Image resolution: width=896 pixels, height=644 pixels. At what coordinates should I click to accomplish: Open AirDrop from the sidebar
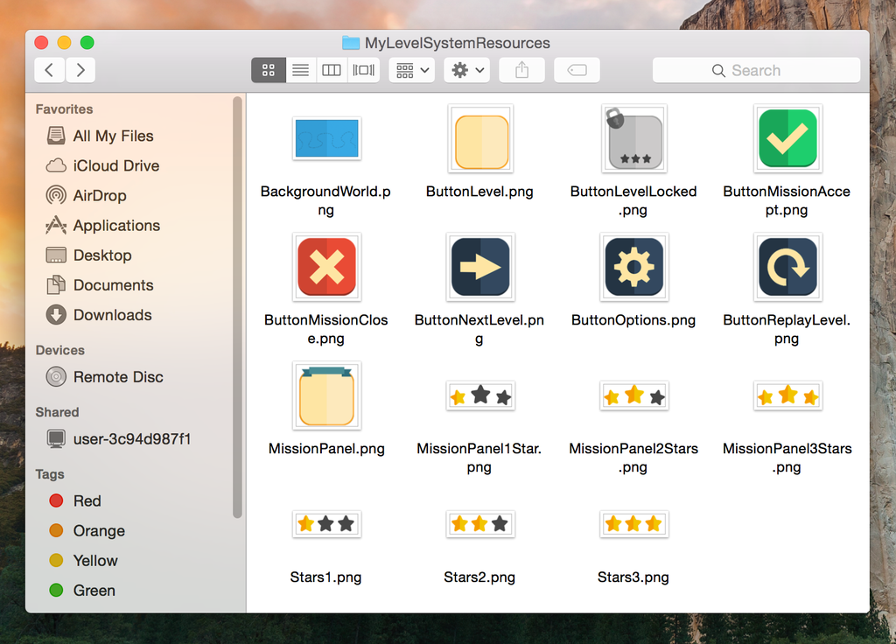pyautogui.click(x=99, y=195)
